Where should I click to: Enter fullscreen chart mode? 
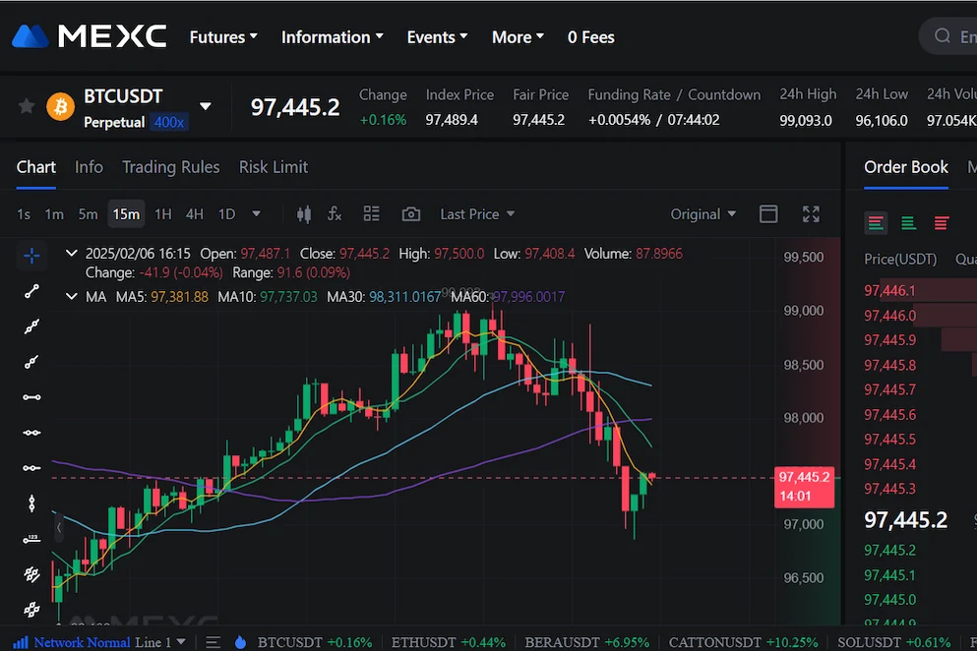click(811, 214)
